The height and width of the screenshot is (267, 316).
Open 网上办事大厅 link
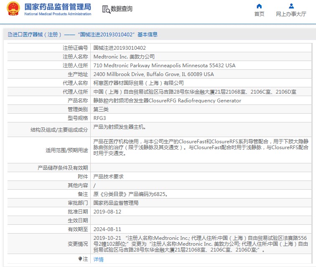(x=291, y=14)
